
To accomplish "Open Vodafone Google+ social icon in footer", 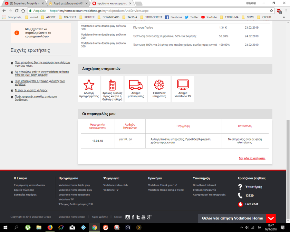I will (150, 217).
